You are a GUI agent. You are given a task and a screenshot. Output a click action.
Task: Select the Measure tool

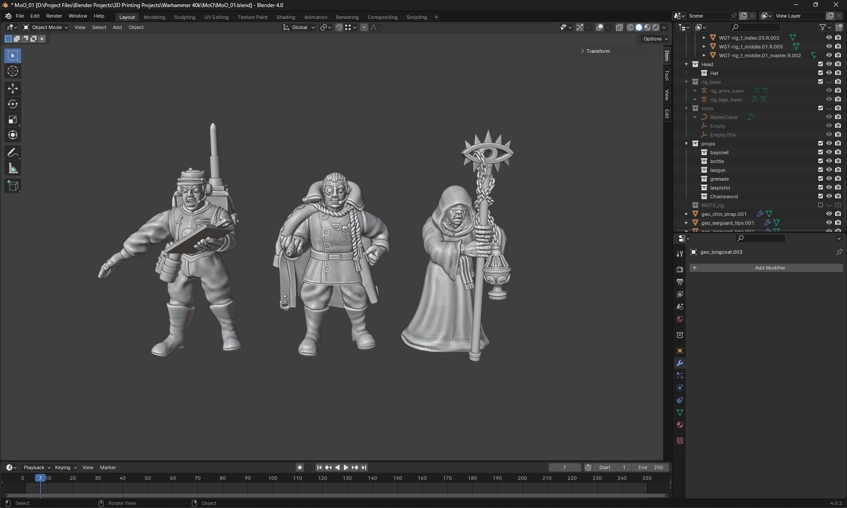tap(12, 168)
